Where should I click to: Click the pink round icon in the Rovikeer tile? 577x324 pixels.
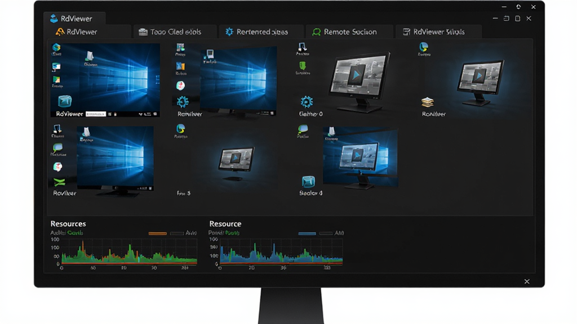pos(58,166)
